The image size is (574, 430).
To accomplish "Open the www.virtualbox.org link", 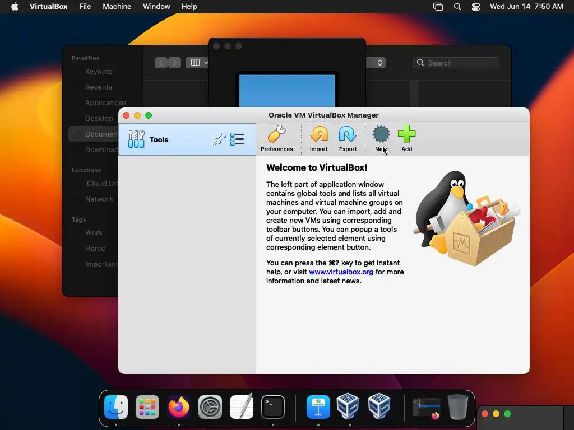I will pyautogui.click(x=341, y=272).
